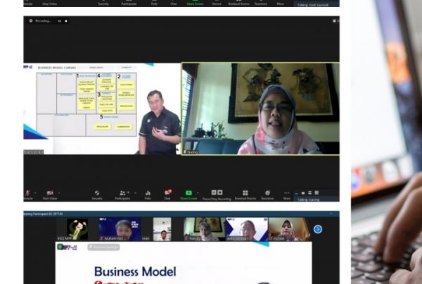Open the Breakout Rooms icon
The image size is (422, 284).
(245, 192)
